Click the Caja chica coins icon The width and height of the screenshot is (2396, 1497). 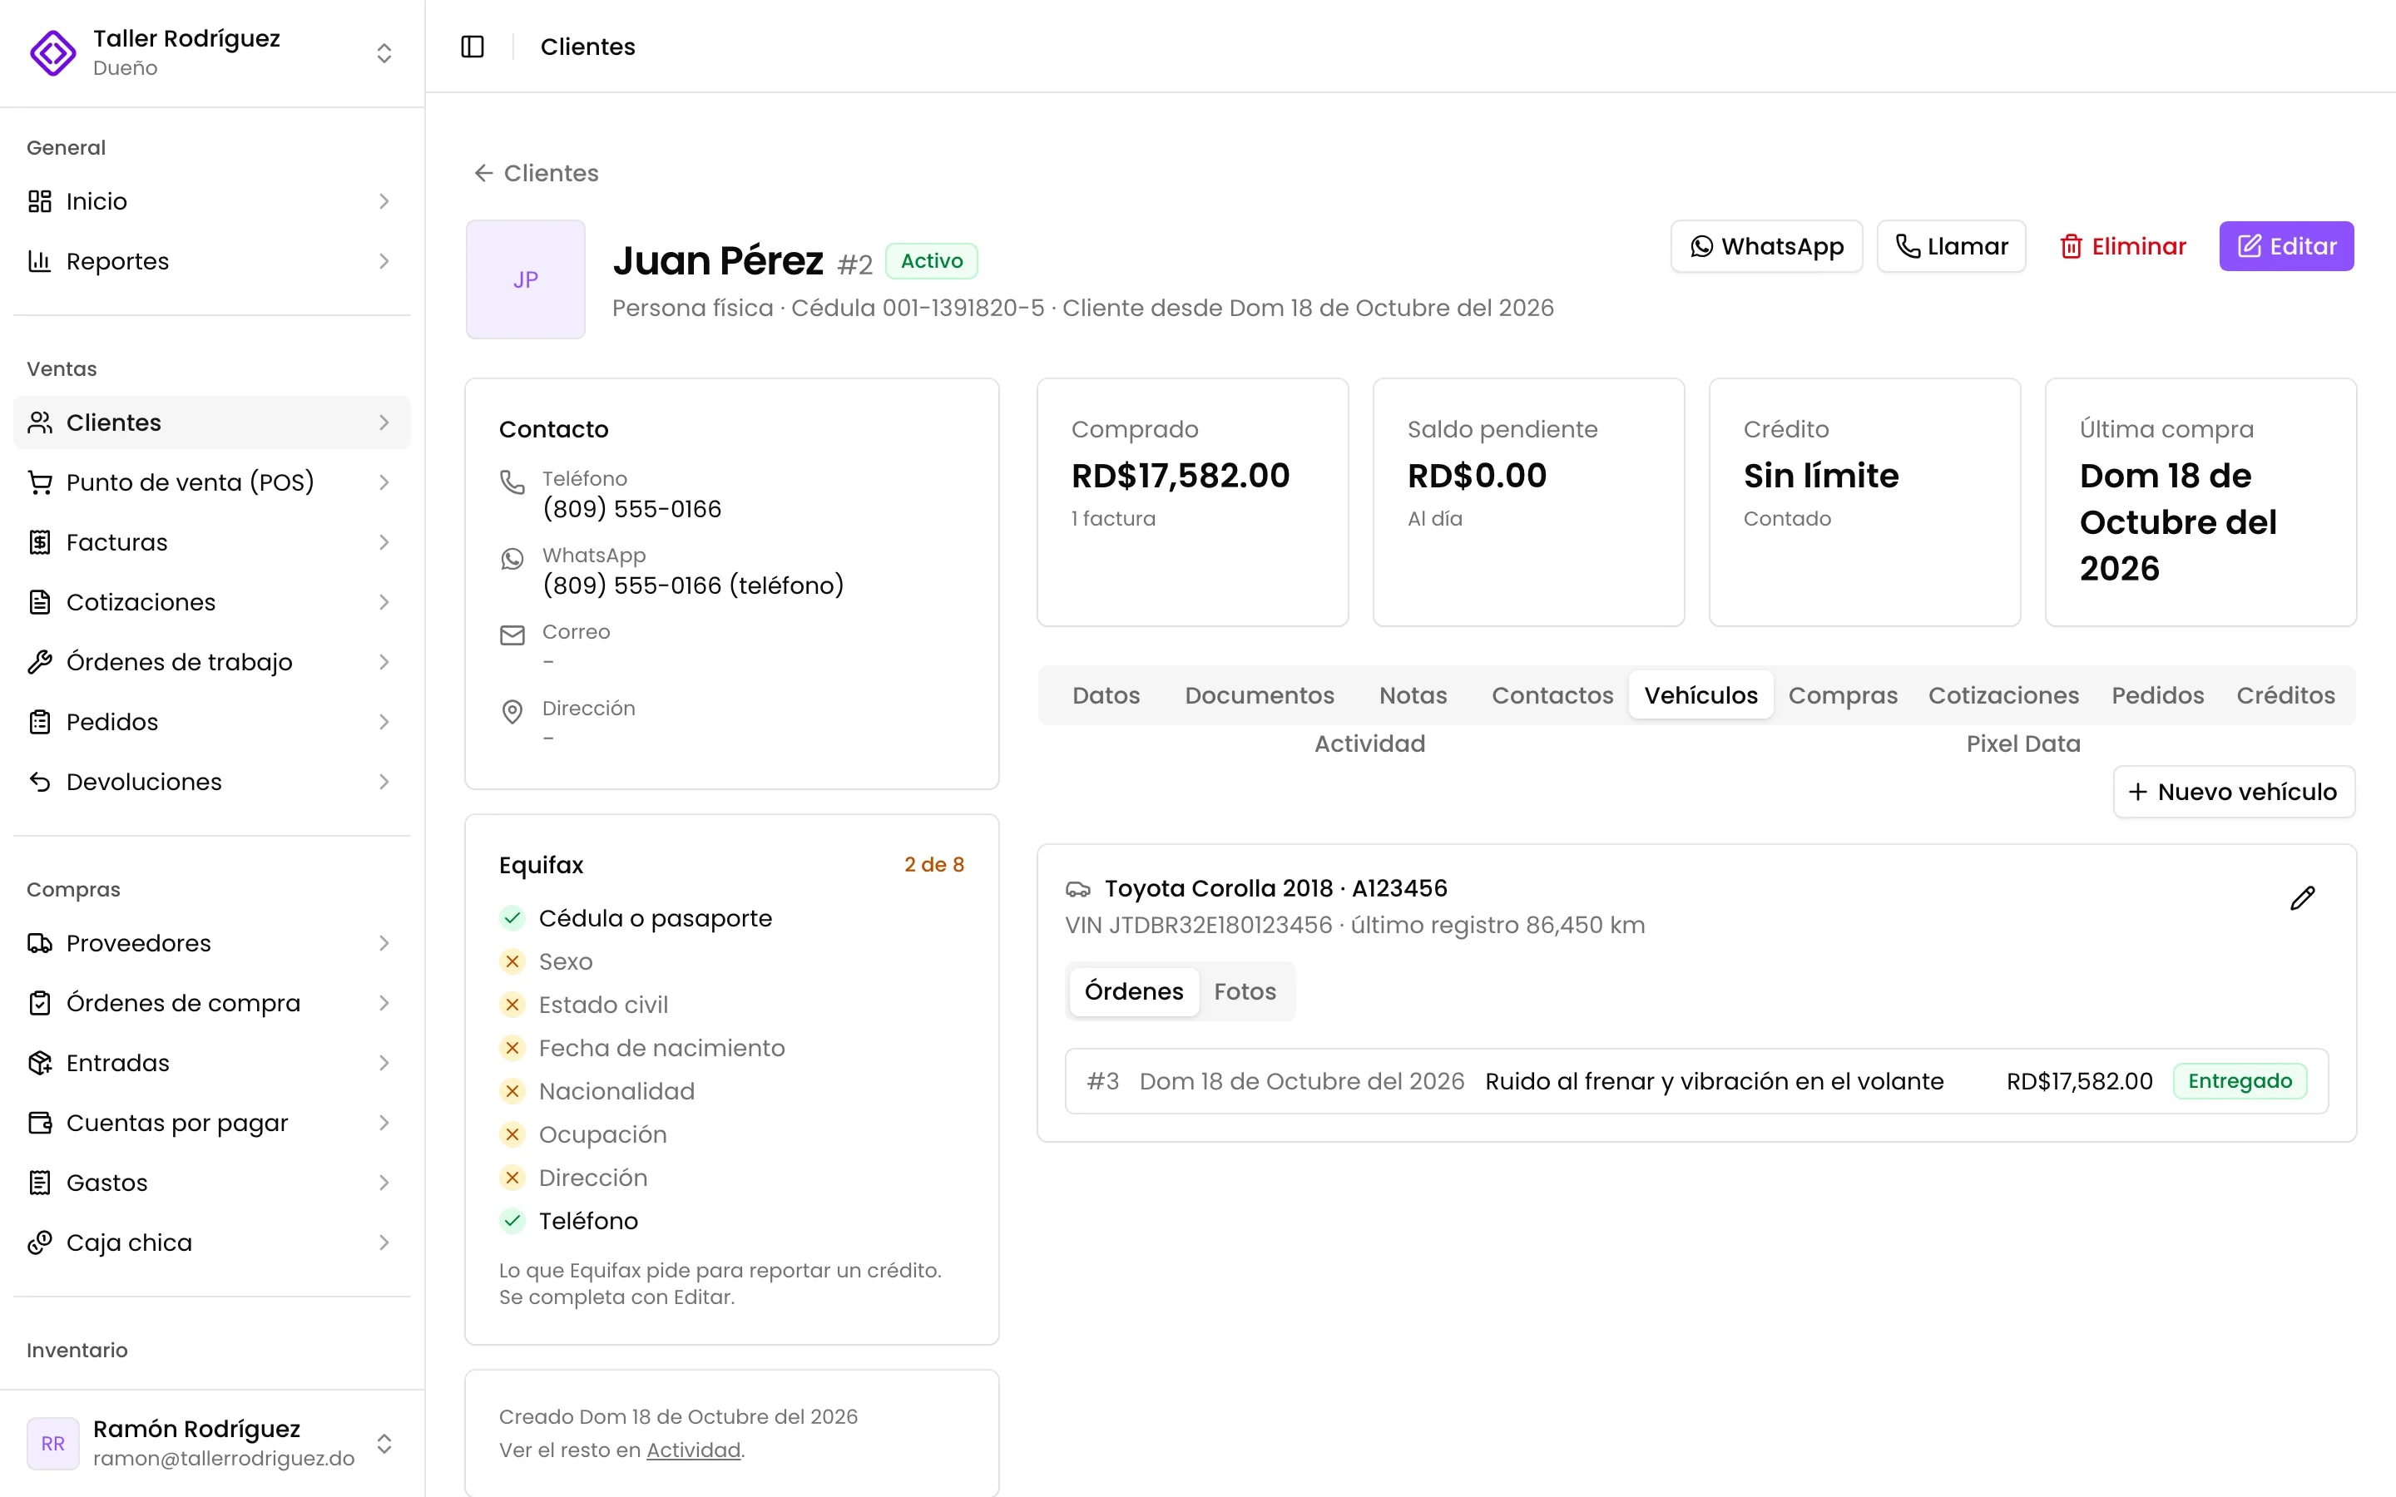tap(40, 1243)
